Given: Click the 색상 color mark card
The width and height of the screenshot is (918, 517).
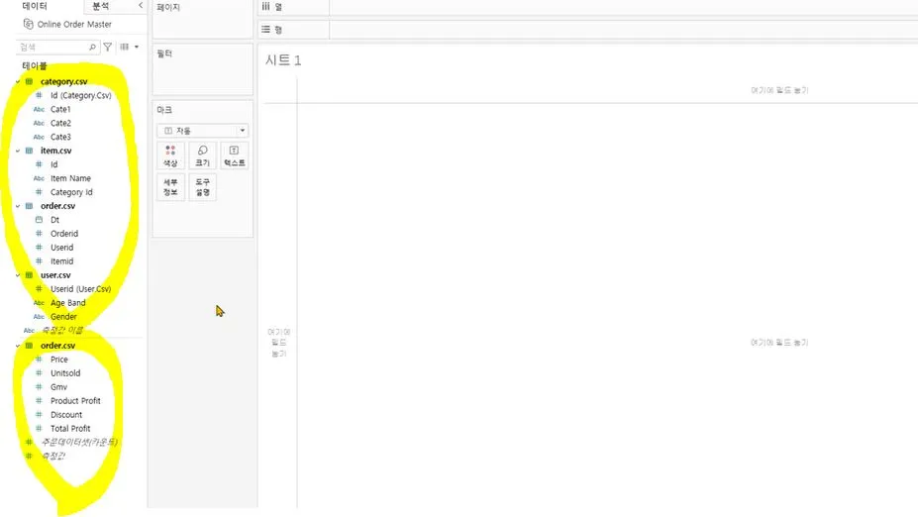Looking at the screenshot, I should click(170, 155).
